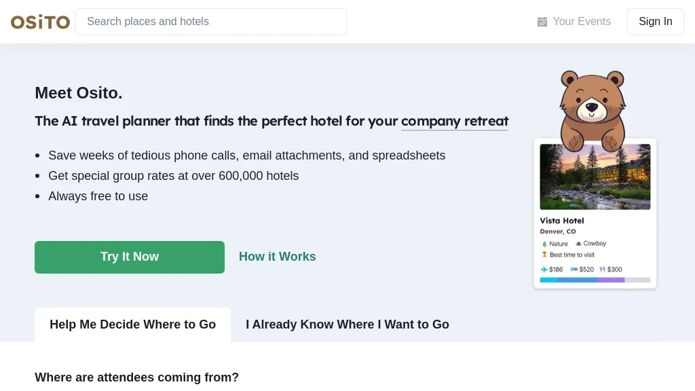Click the trophy icon for Best time to visit
695x391 pixels.
544,254
